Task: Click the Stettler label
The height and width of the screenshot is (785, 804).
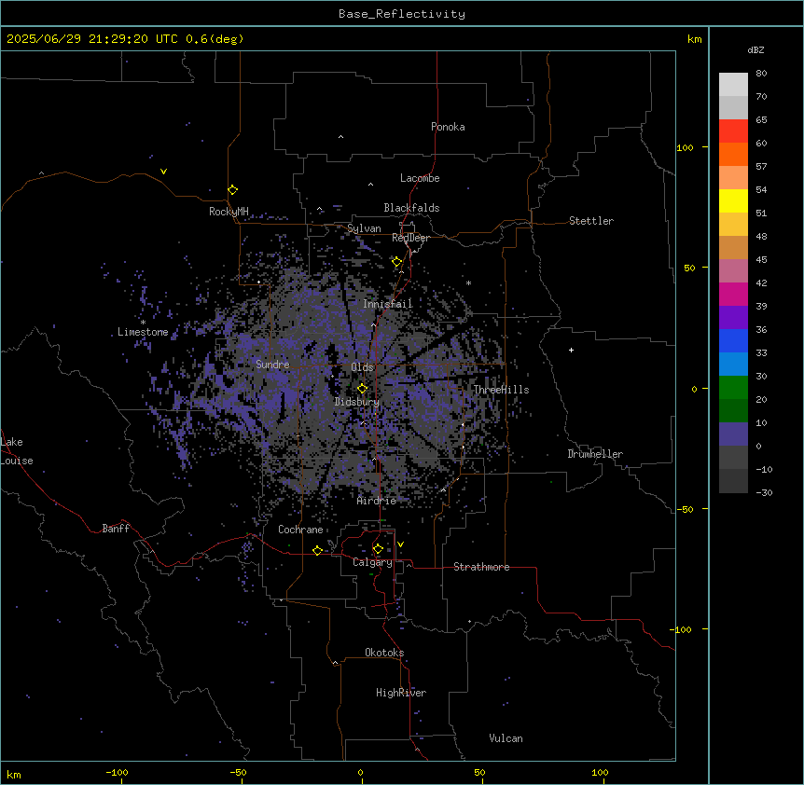Action: point(591,221)
